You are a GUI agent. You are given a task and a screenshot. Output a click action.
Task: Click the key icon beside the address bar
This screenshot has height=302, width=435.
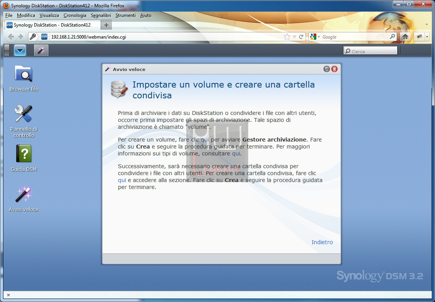(33, 37)
